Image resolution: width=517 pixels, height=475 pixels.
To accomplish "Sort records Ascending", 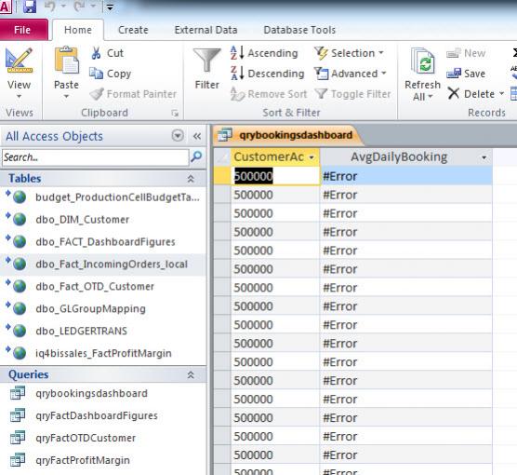I will pos(264,53).
